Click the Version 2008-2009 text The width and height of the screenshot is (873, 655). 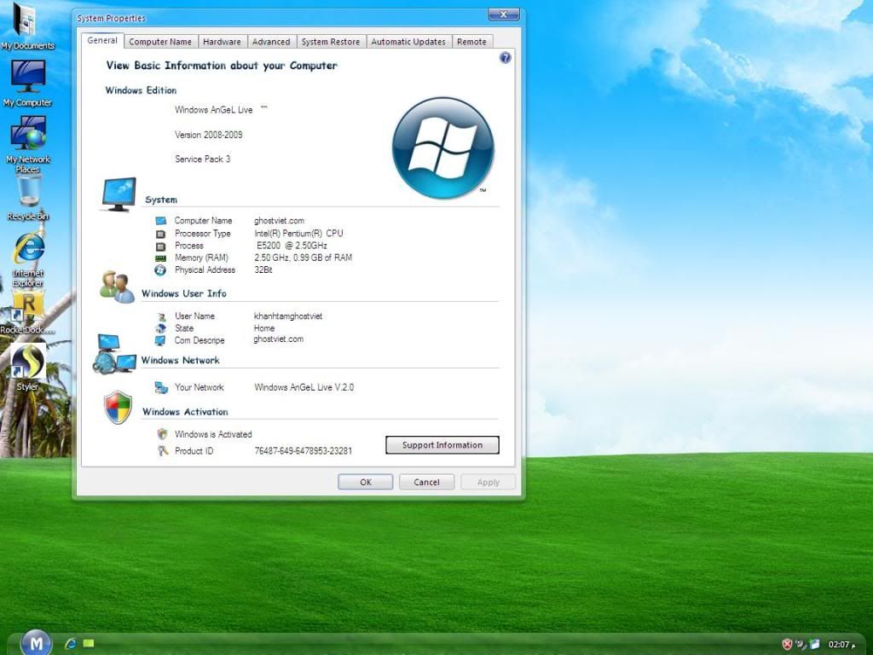coord(208,135)
